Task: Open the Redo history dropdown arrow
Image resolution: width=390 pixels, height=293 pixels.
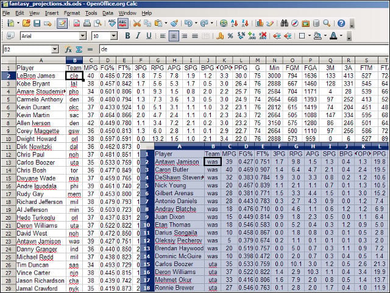Action: 212,23
